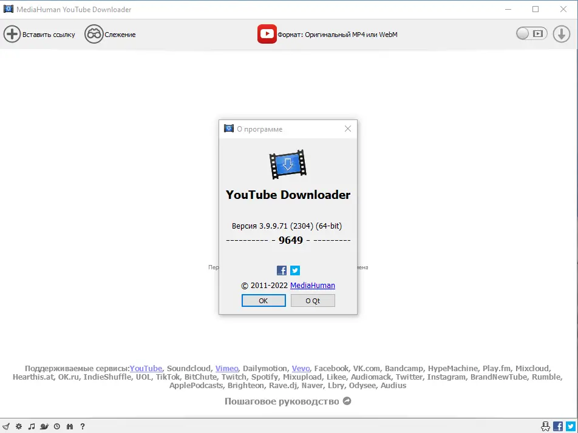Open the Vimeo supported-services link
Viewport: 578px width, 433px height.
click(x=226, y=368)
